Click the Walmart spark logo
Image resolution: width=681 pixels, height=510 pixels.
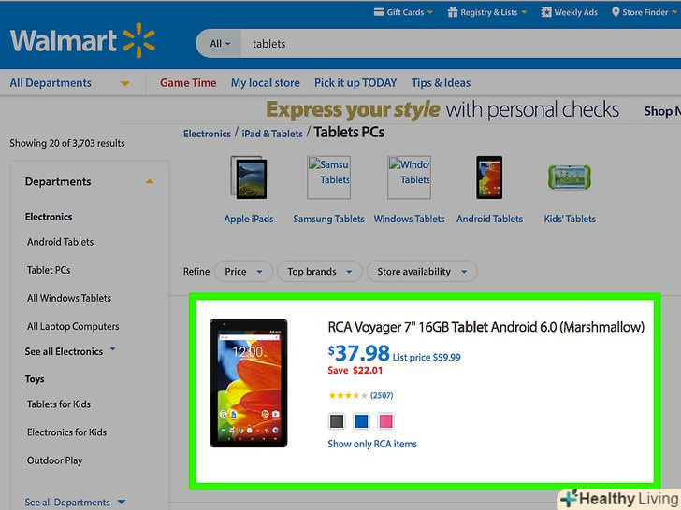pyautogui.click(x=139, y=41)
